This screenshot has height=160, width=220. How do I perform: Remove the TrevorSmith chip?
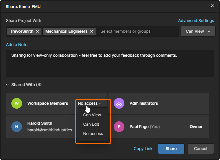coord(37,31)
